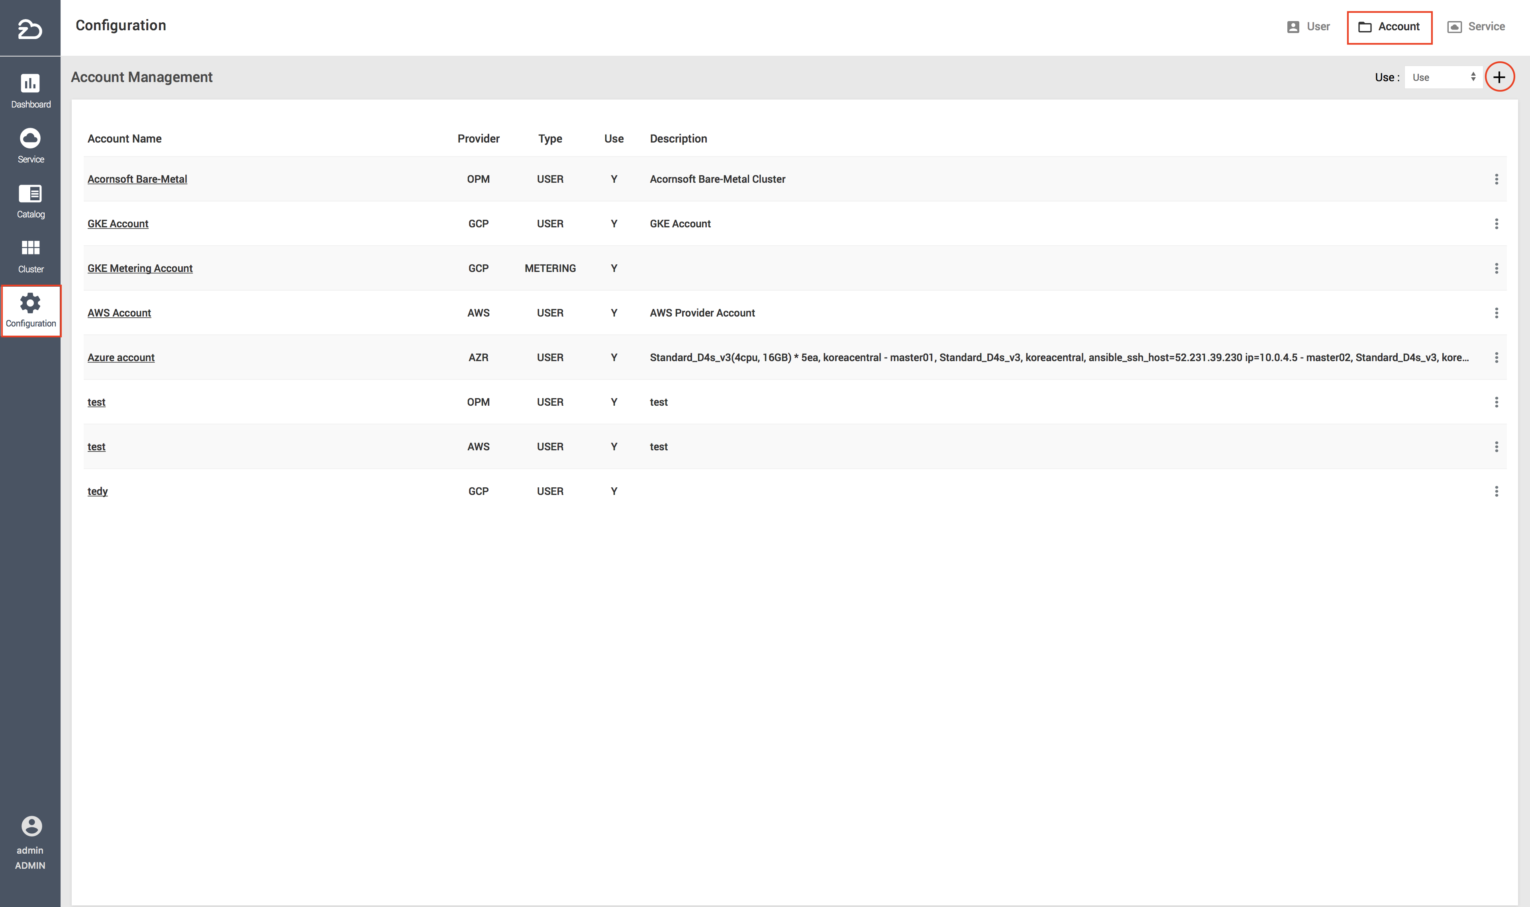Open the AWS Account link
This screenshot has width=1530, height=907.
coord(119,313)
